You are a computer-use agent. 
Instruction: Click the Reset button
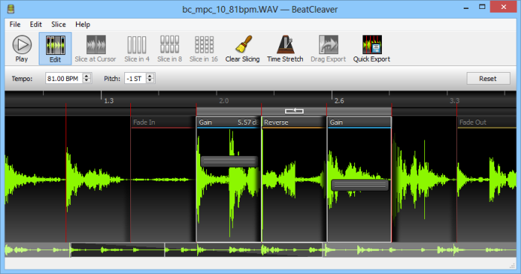[488, 79]
